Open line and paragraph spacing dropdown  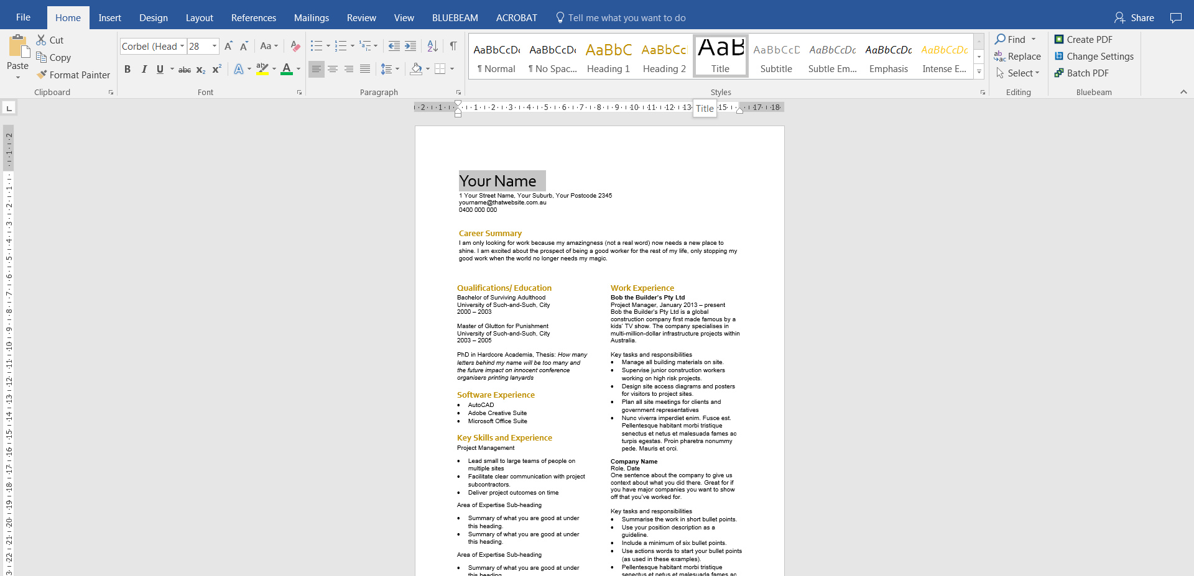(390, 69)
